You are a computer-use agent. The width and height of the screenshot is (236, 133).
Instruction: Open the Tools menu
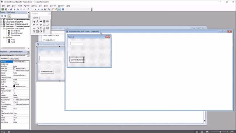[x=46, y=6]
